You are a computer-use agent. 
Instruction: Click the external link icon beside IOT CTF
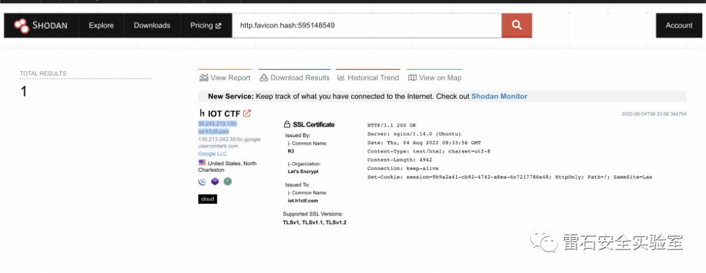pyautogui.click(x=246, y=114)
